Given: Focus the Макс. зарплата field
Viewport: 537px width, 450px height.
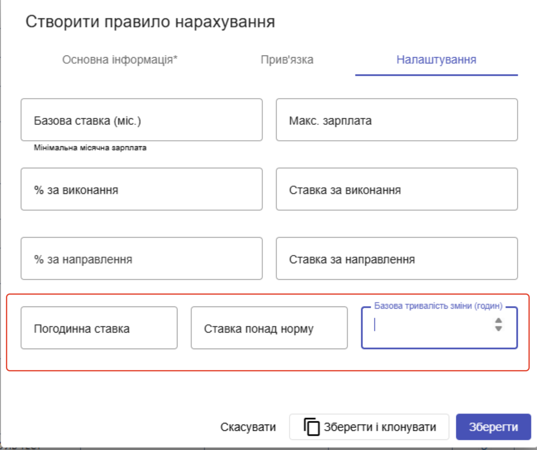Looking at the screenshot, I should pyautogui.click(x=397, y=120).
